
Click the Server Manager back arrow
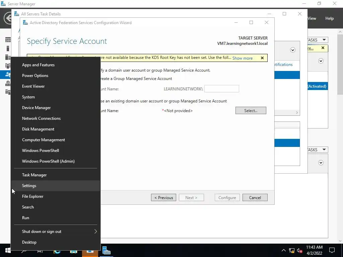[x=8, y=18]
